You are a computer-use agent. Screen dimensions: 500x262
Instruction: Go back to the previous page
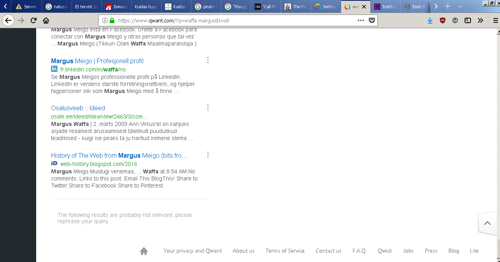[x=8, y=20]
